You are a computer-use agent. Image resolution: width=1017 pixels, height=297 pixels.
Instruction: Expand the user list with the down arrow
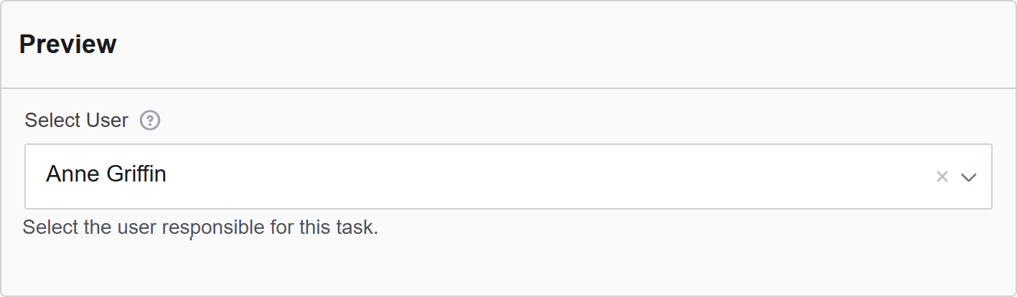969,177
